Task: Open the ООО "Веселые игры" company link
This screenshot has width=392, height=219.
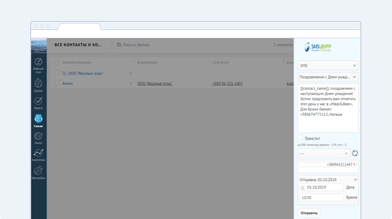Action: pyautogui.click(x=155, y=83)
